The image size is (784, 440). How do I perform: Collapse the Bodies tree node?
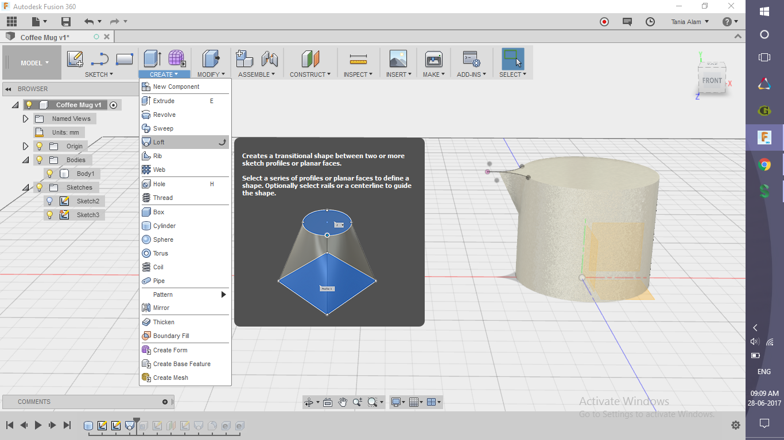[x=25, y=160]
